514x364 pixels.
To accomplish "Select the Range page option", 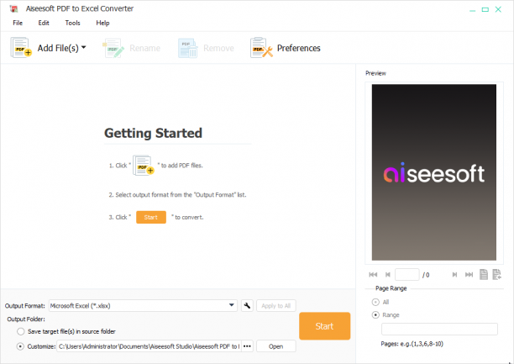I will coord(375,315).
